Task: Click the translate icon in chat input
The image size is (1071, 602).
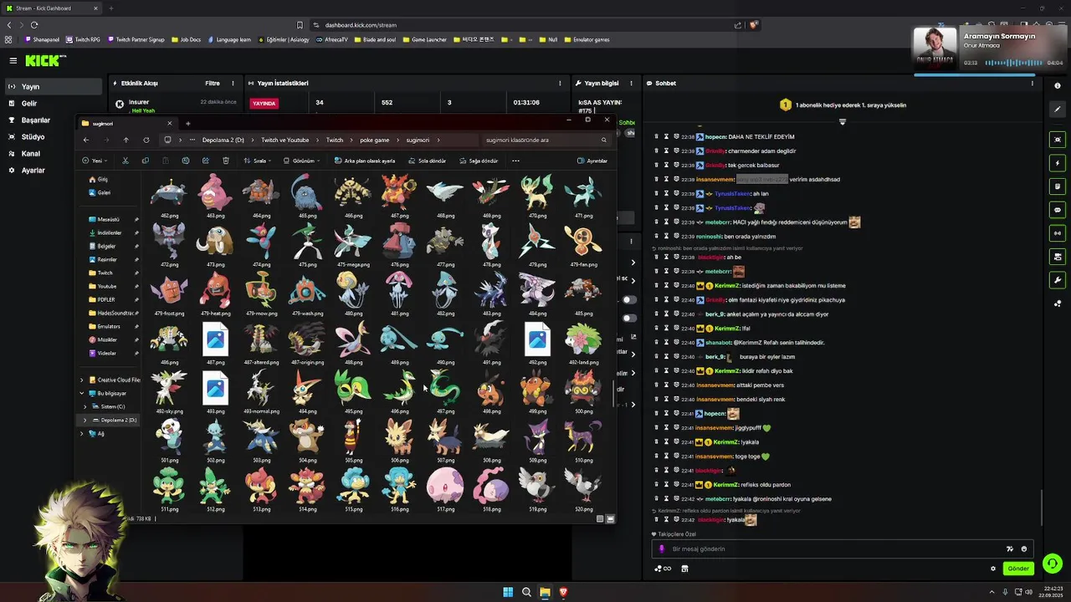Action: pos(1010,548)
